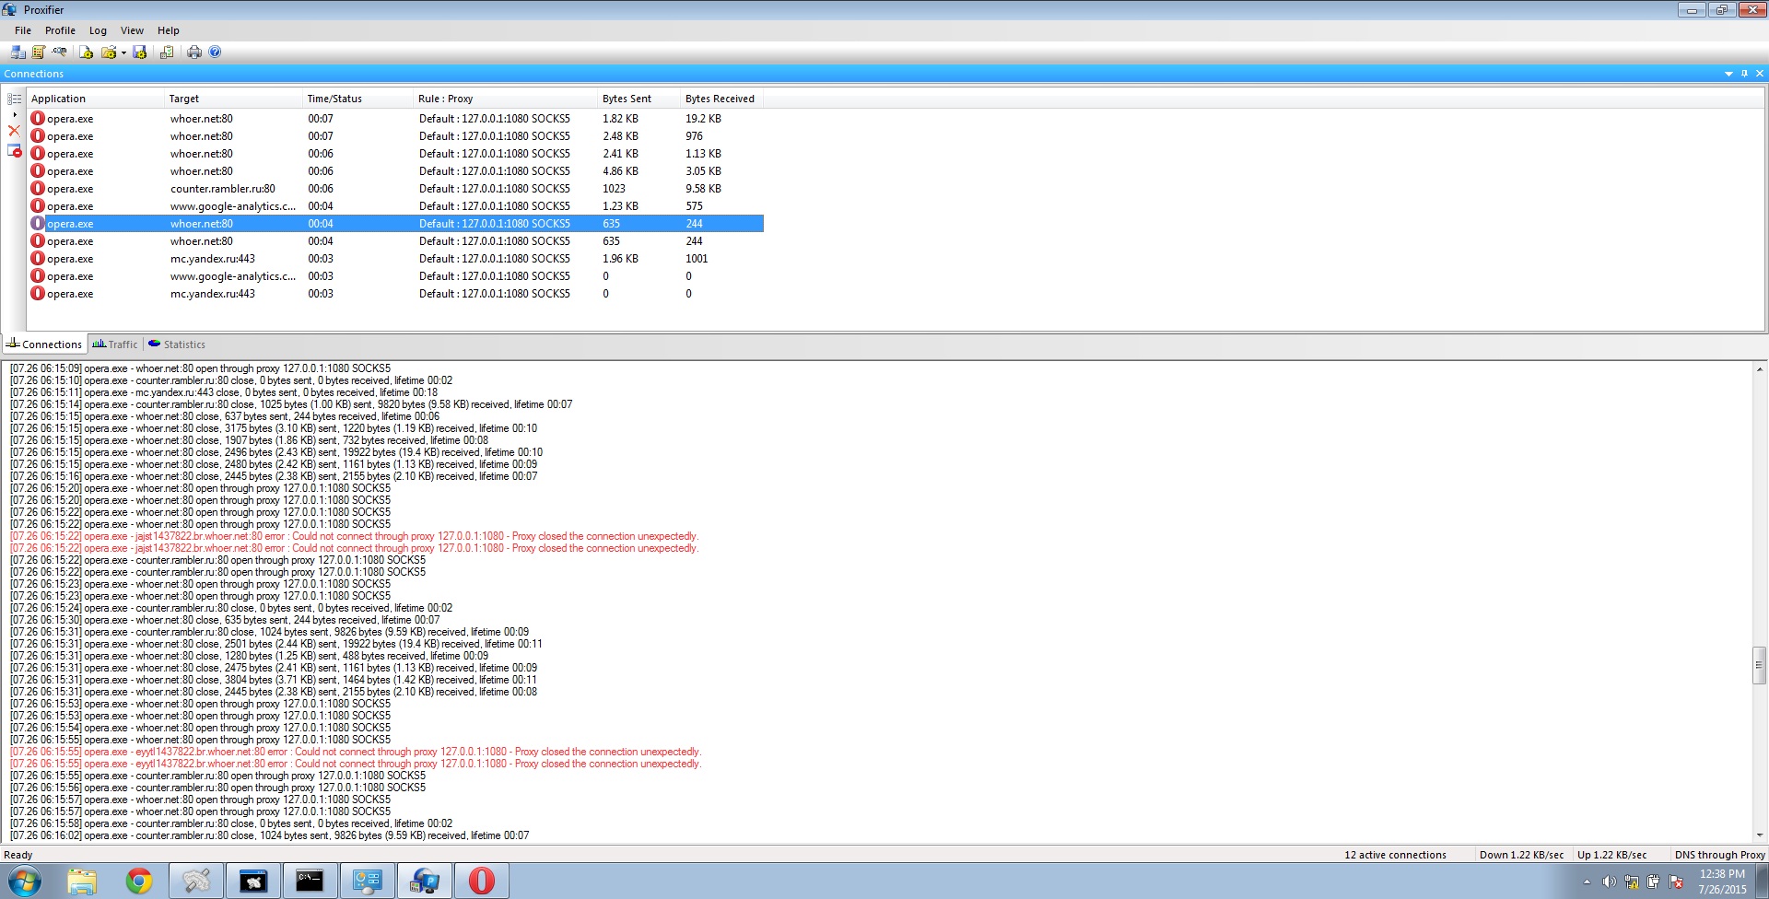Click the Down 1.22 KB/sec status entry
Viewport: 1769px width, 899px height.
tap(1521, 855)
